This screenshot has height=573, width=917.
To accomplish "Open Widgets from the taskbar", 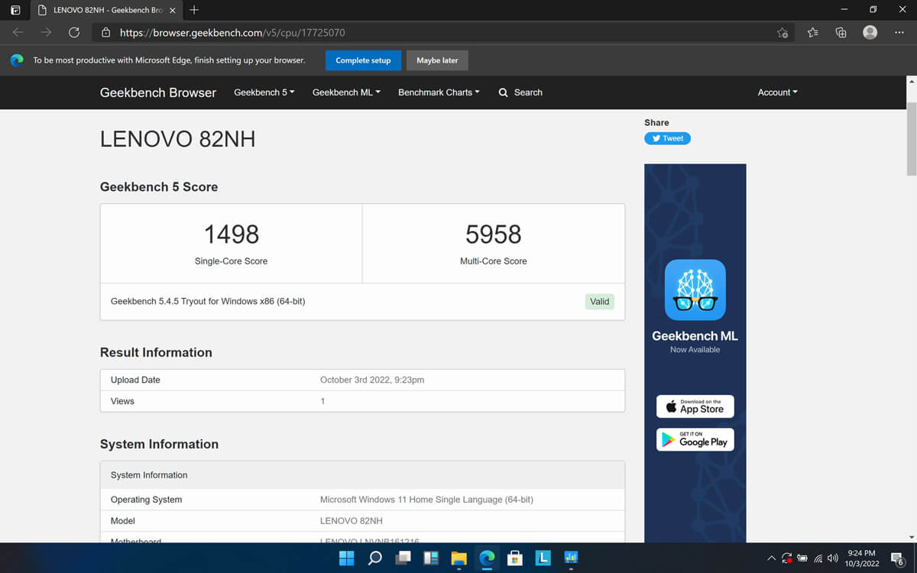I will [430, 558].
